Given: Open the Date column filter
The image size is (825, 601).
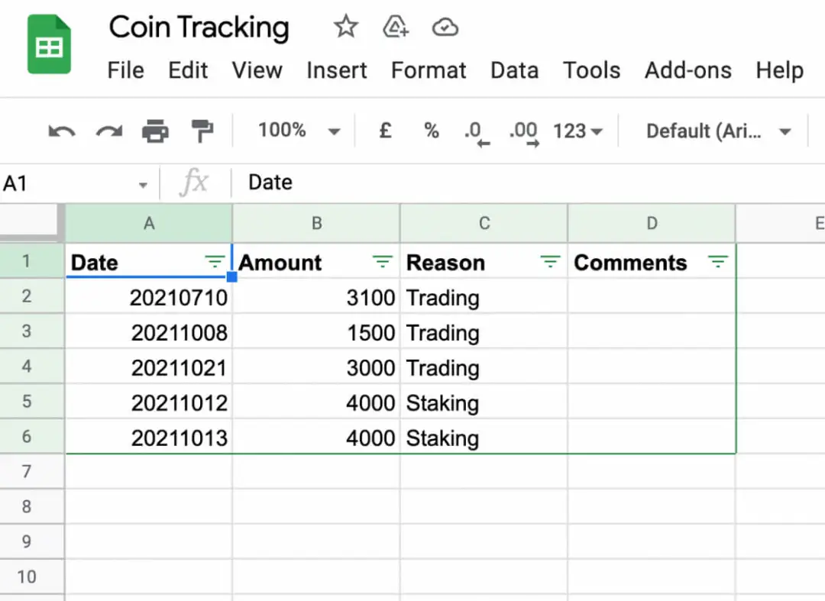Looking at the screenshot, I should click(x=215, y=262).
